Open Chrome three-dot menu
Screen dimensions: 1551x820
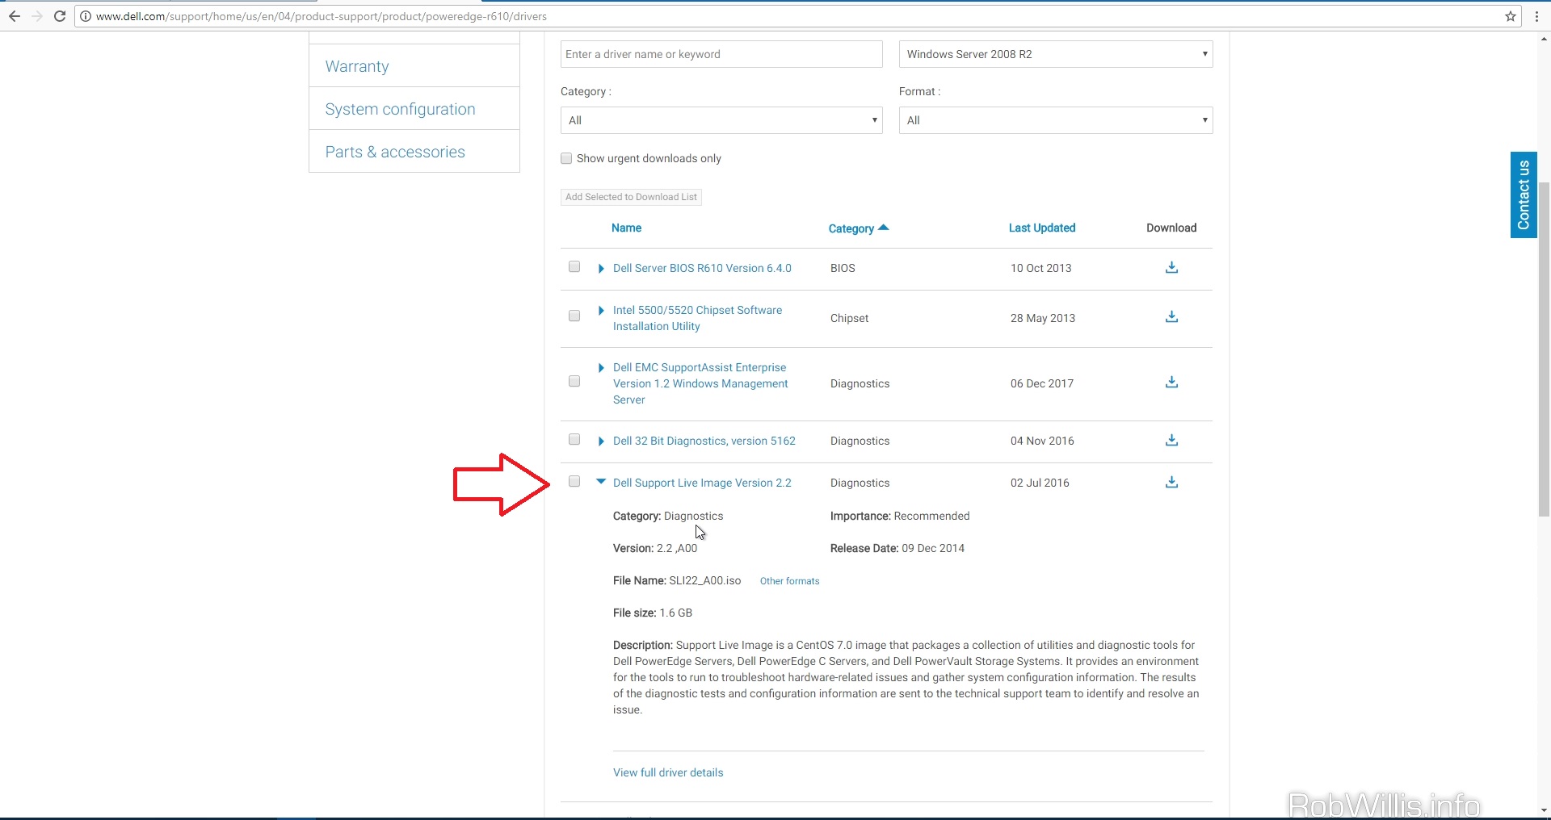tap(1536, 16)
